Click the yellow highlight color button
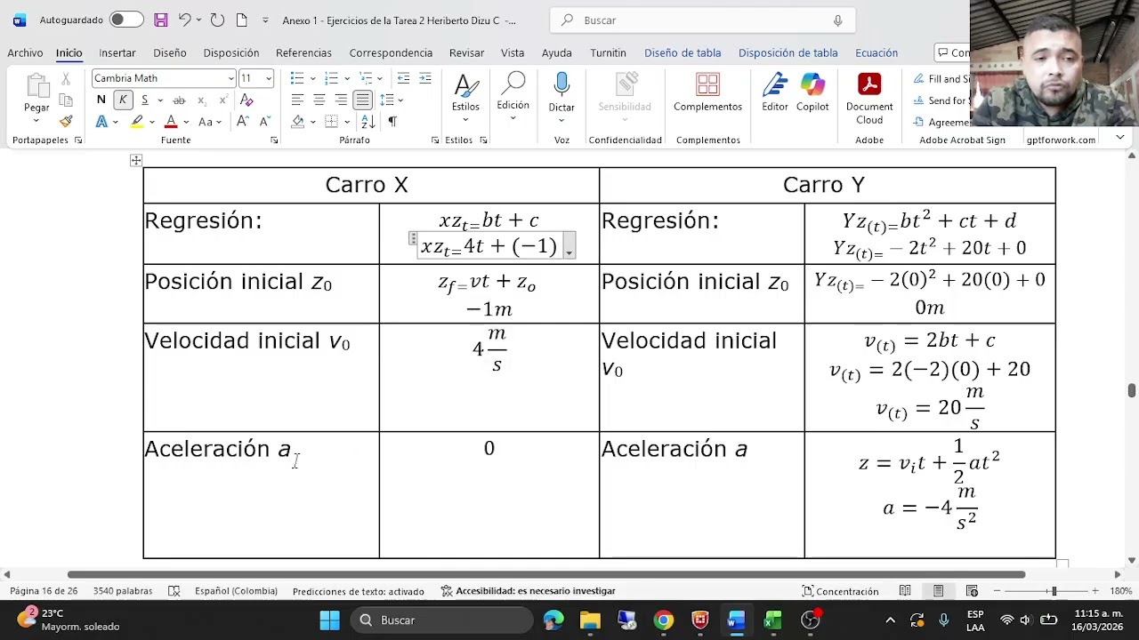Image resolution: width=1139 pixels, height=640 pixels. (x=137, y=122)
